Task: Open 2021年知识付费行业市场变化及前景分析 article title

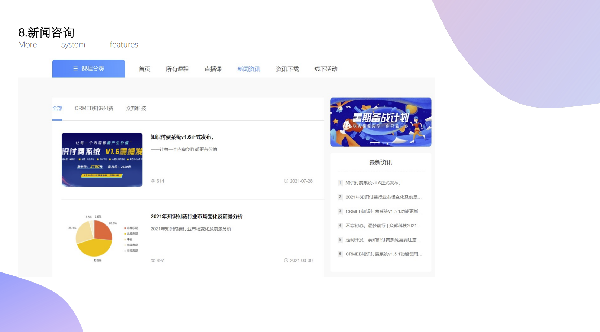Action: pyautogui.click(x=196, y=217)
